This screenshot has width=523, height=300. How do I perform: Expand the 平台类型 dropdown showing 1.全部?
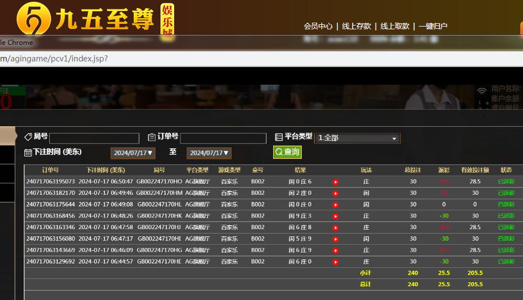click(x=357, y=138)
